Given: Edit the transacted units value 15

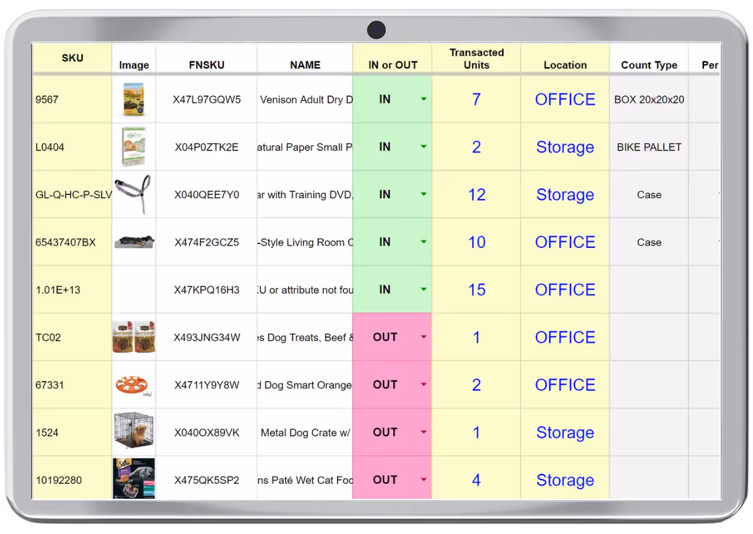Looking at the screenshot, I should pos(476,289).
